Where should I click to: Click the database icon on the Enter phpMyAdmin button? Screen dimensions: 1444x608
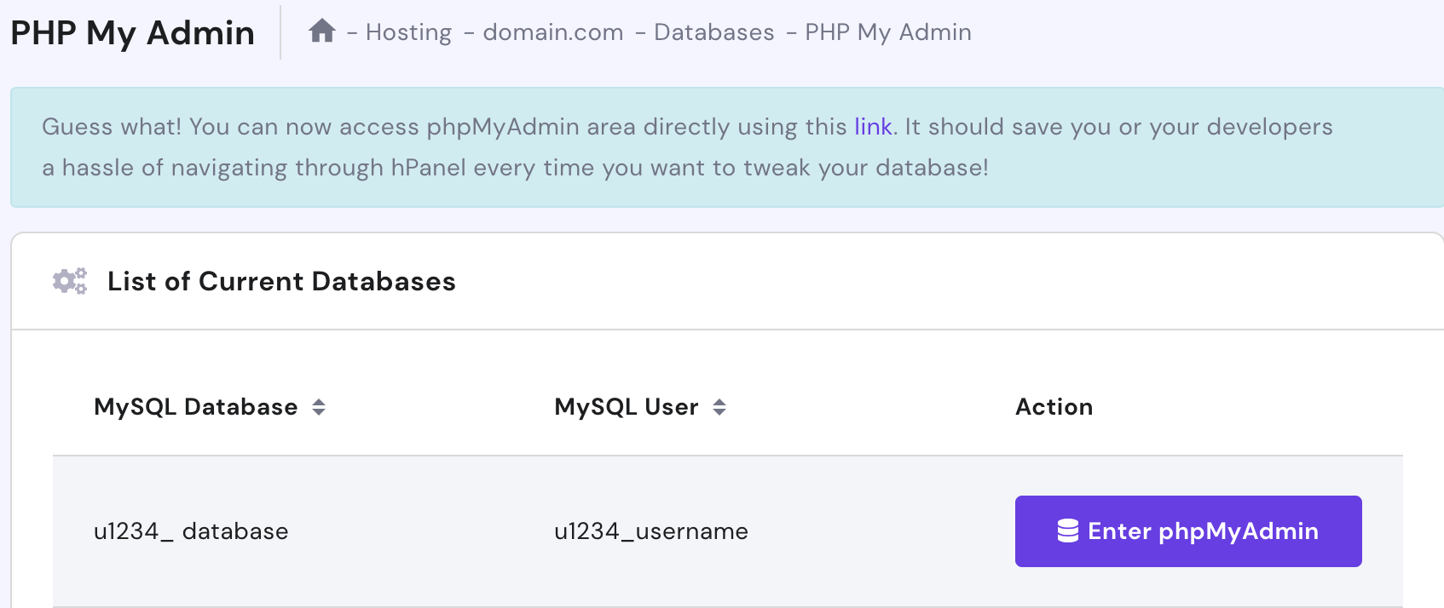[1068, 531]
